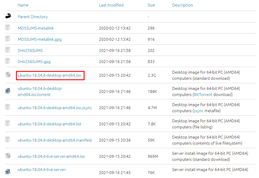Click the disc icon for ubuntu-18.04.6-desktop-amd64.iso

[8, 75]
